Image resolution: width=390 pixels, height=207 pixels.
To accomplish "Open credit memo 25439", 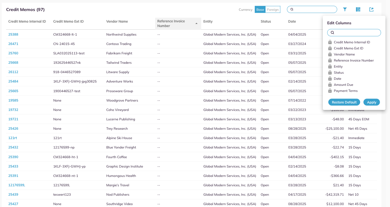I will [13, 195].
